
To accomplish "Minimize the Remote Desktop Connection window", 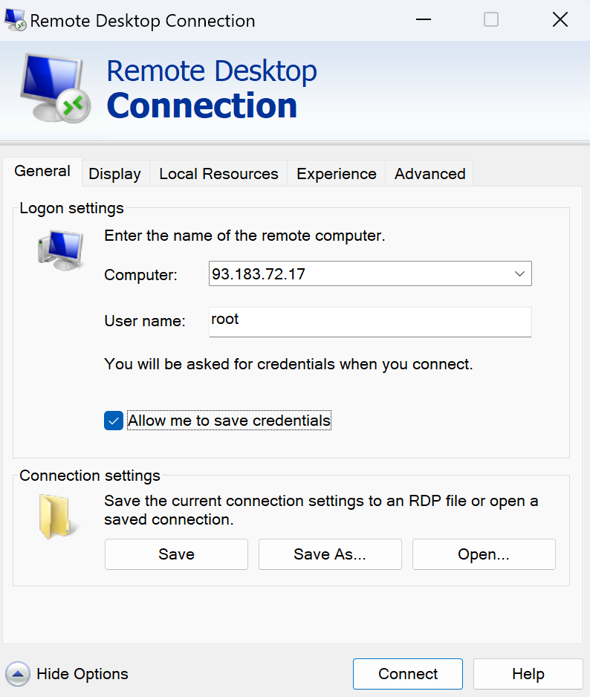I will point(424,19).
